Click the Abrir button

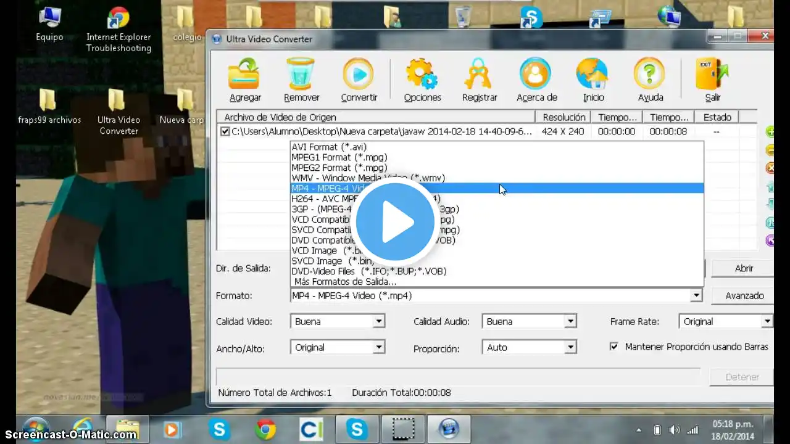[743, 268]
